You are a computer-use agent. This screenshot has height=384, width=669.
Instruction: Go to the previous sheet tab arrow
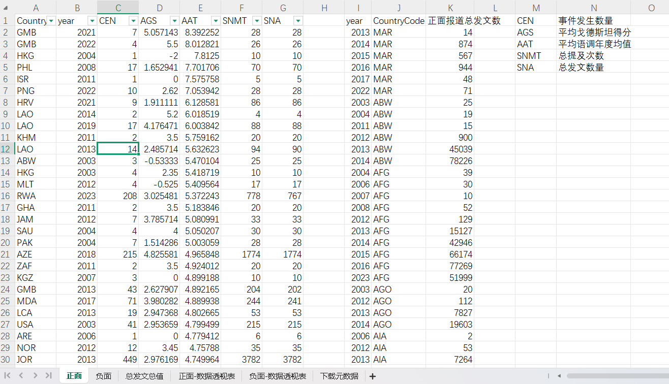[21, 375]
